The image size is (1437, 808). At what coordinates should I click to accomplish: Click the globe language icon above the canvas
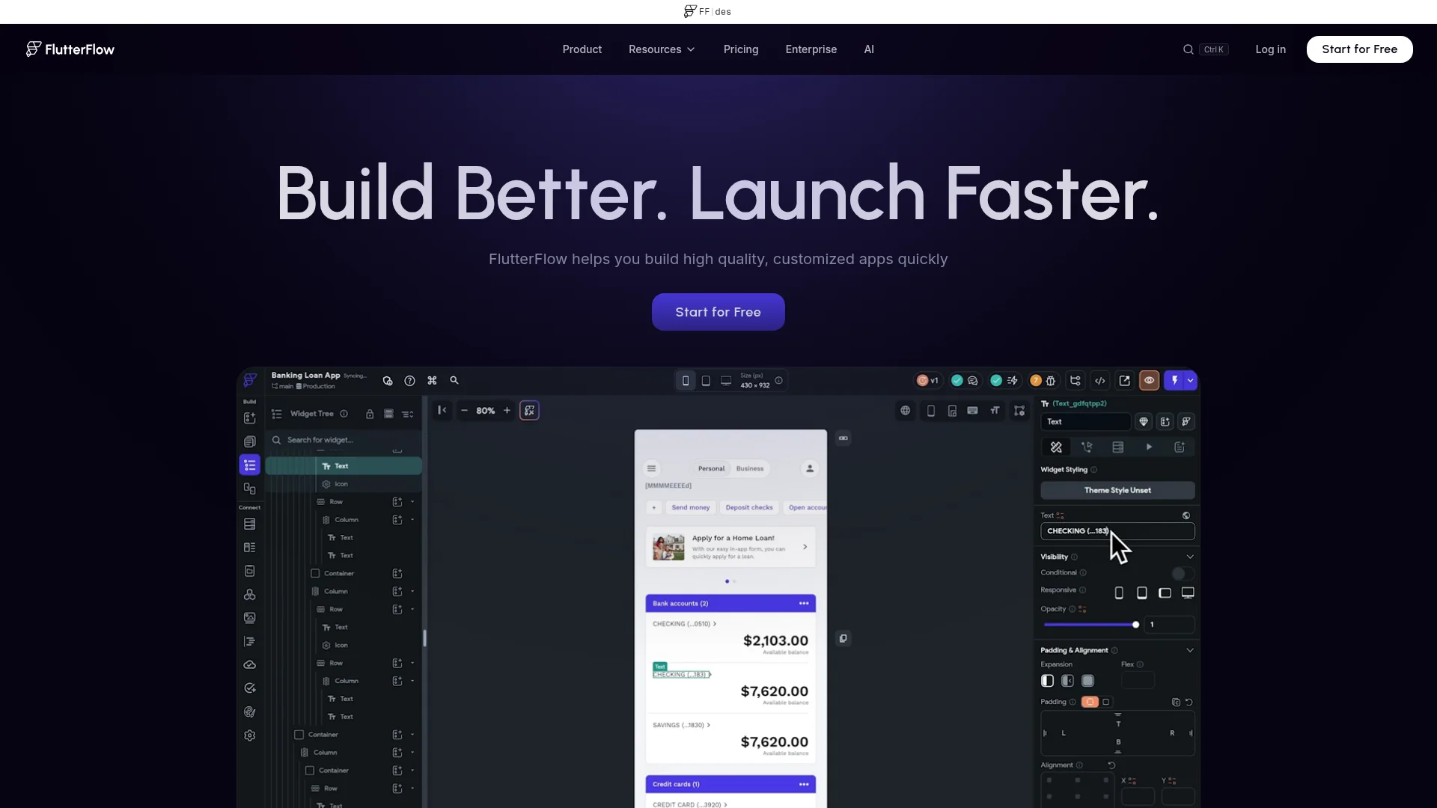pyautogui.click(x=906, y=411)
